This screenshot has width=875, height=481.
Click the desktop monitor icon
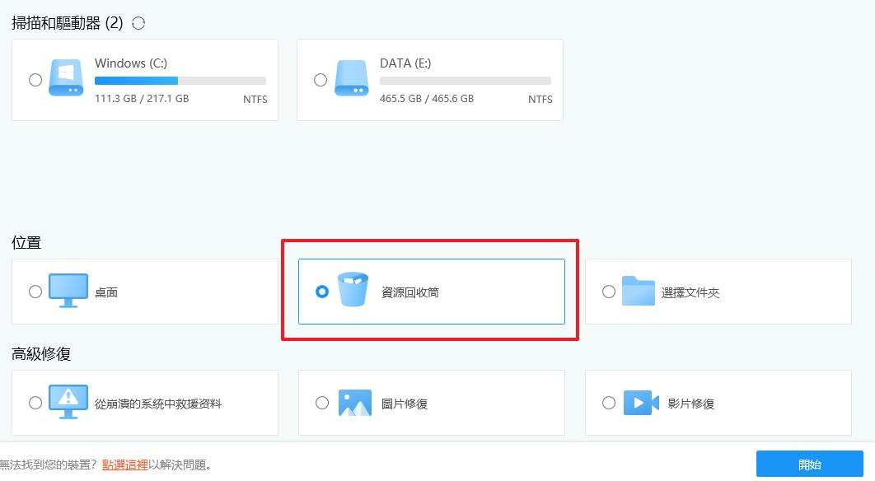(x=68, y=290)
